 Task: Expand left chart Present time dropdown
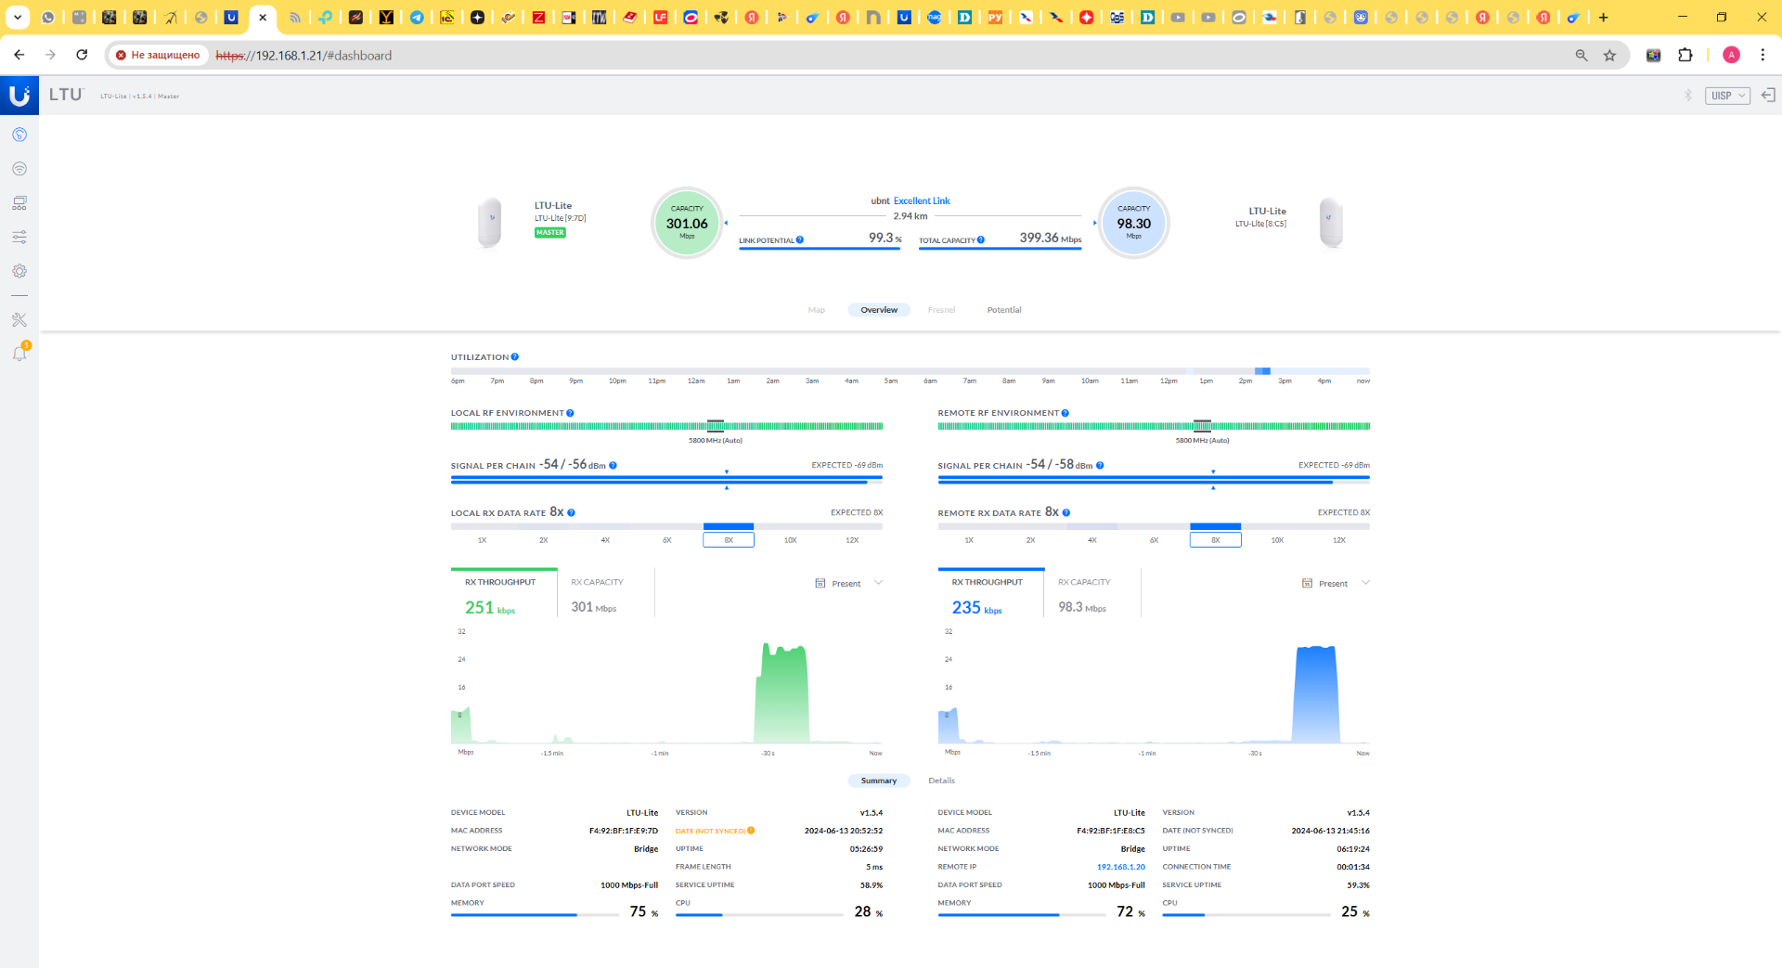pyautogui.click(x=879, y=584)
